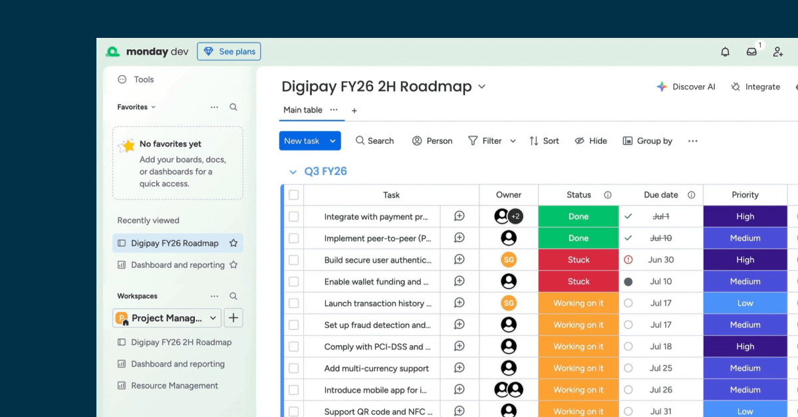Click New task button
The image size is (798, 417).
pos(302,140)
